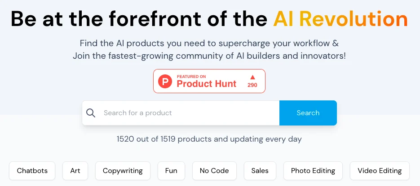Open the No Code category
The image size is (420, 186).
(x=214, y=171)
